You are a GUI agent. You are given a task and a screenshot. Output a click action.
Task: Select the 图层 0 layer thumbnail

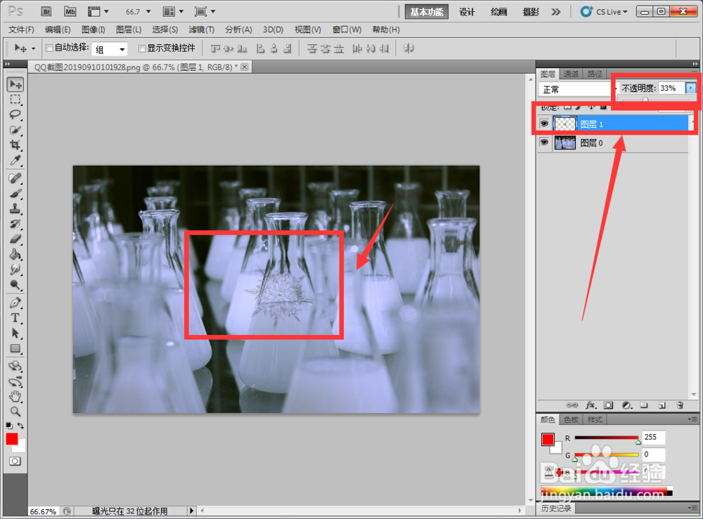(x=565, y=143)
